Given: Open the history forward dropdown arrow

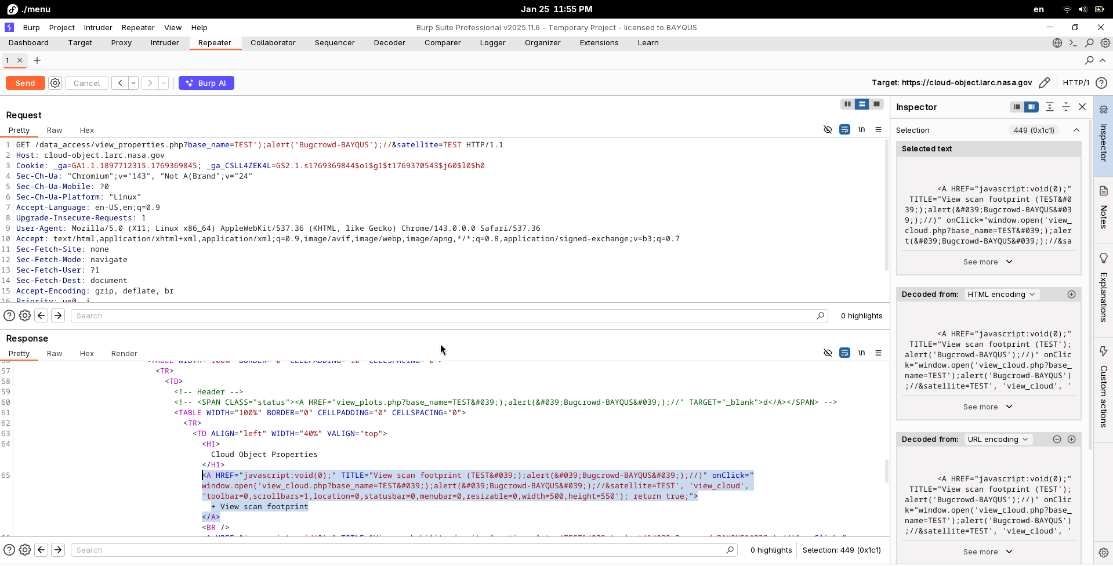Looking at the screenshot, I should tap(164, 83).
